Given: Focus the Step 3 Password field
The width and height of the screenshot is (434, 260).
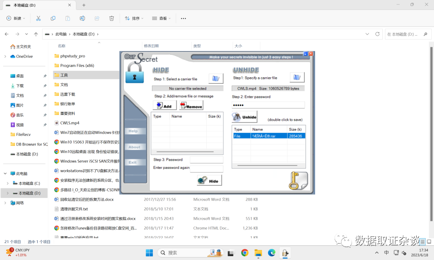Looking at the screenshot, I should point(207,160).
